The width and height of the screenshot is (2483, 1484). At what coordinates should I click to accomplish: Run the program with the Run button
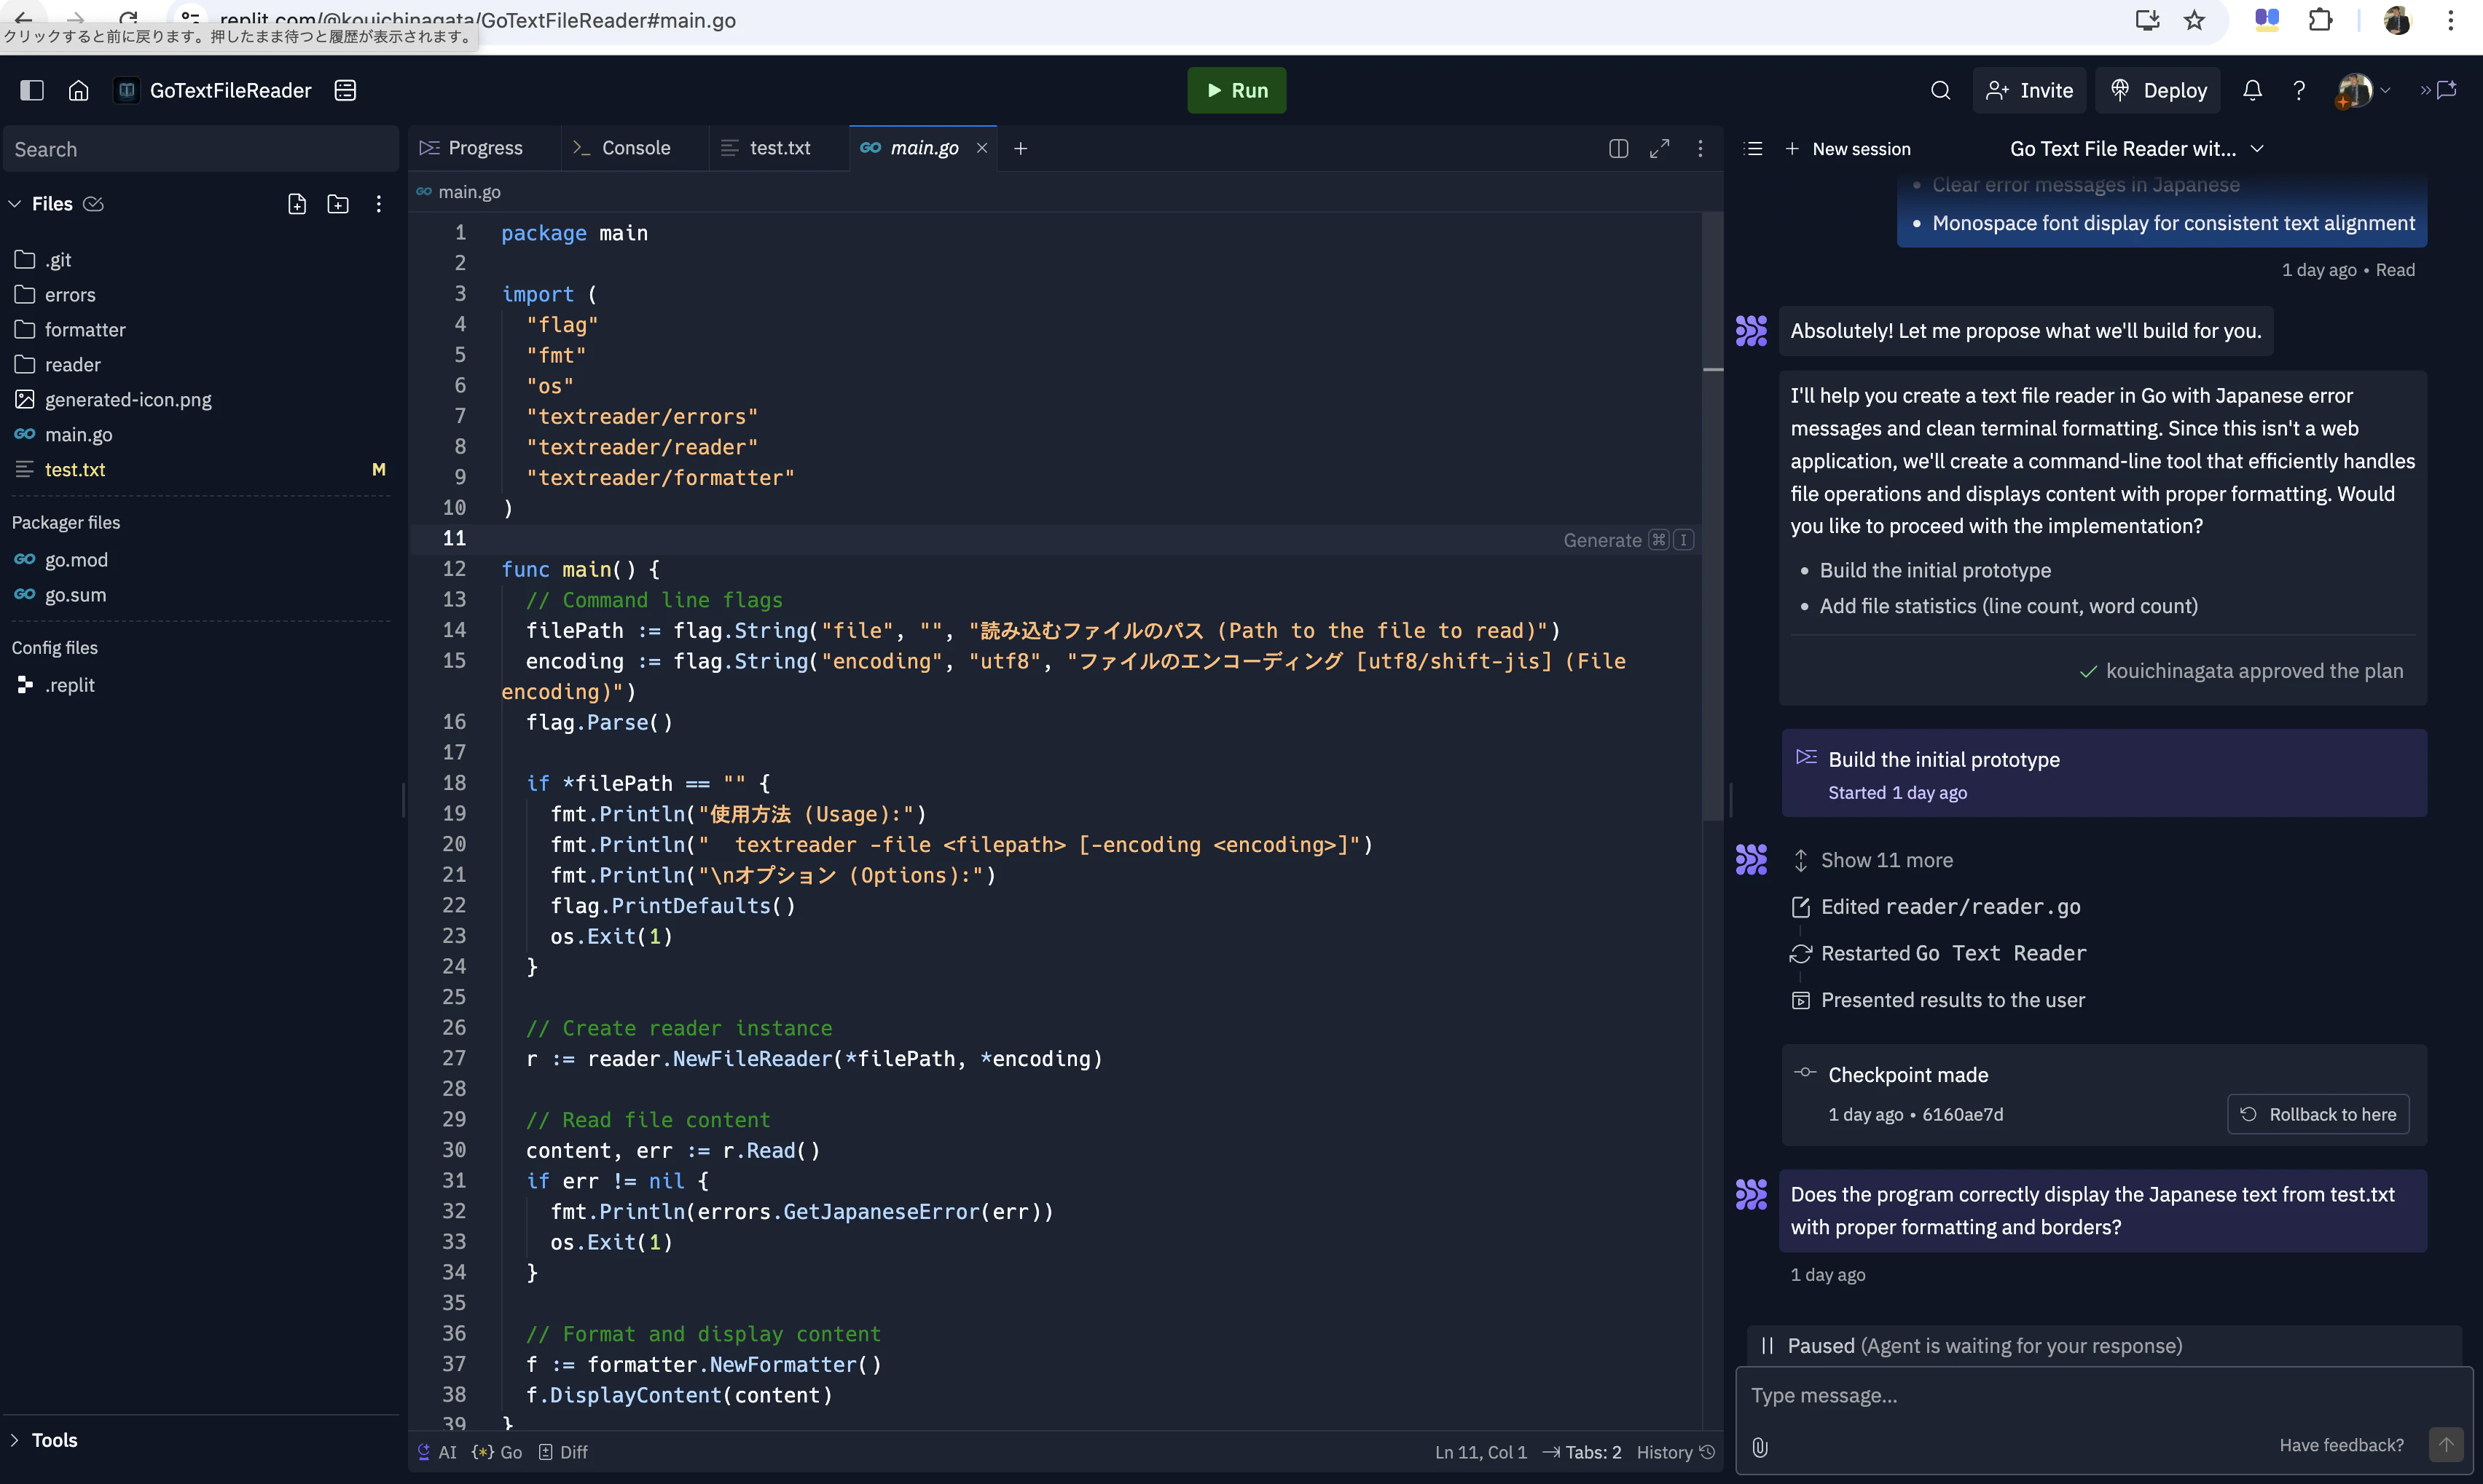tap(1236, 90)
